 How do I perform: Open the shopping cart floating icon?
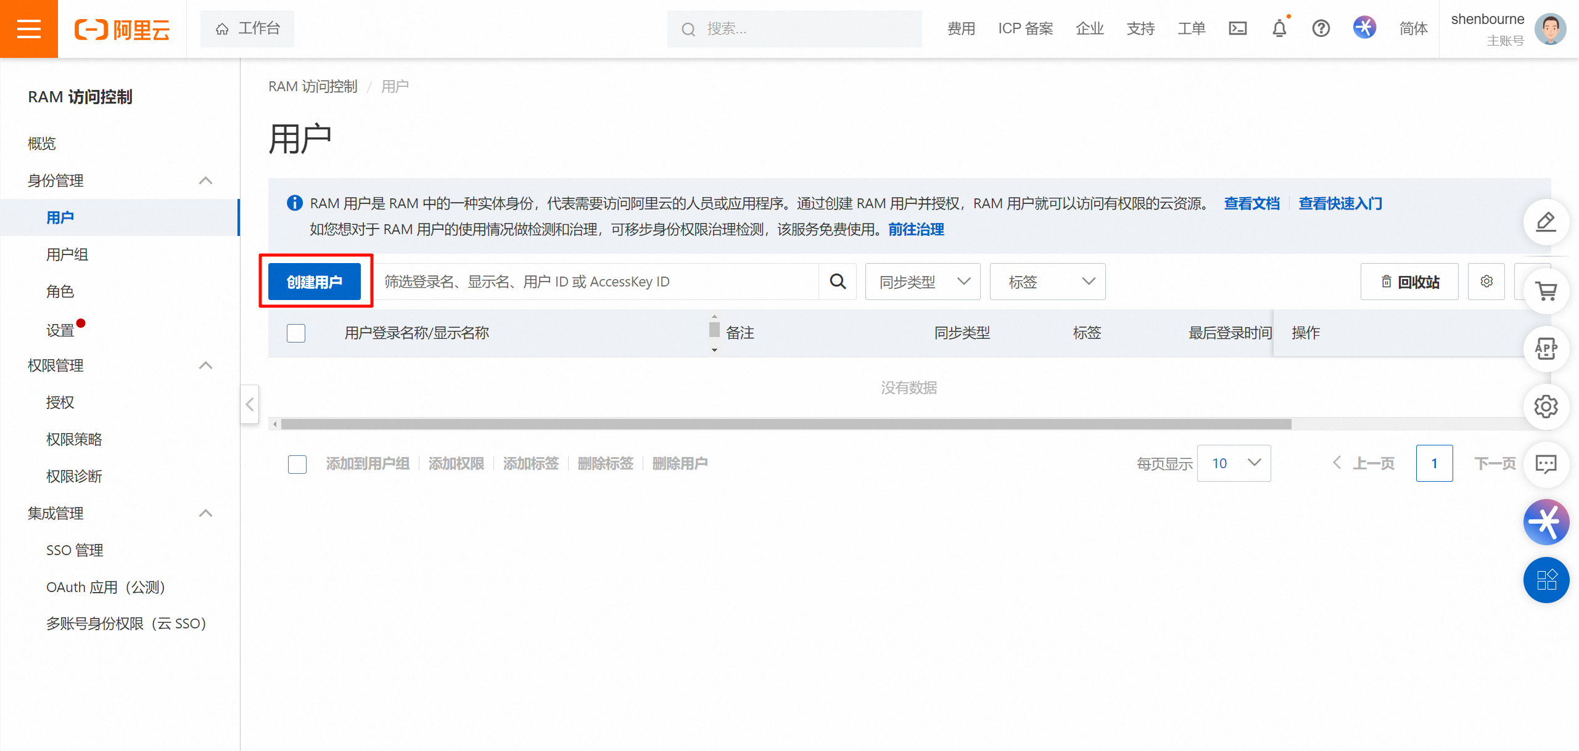(1546, 291)
